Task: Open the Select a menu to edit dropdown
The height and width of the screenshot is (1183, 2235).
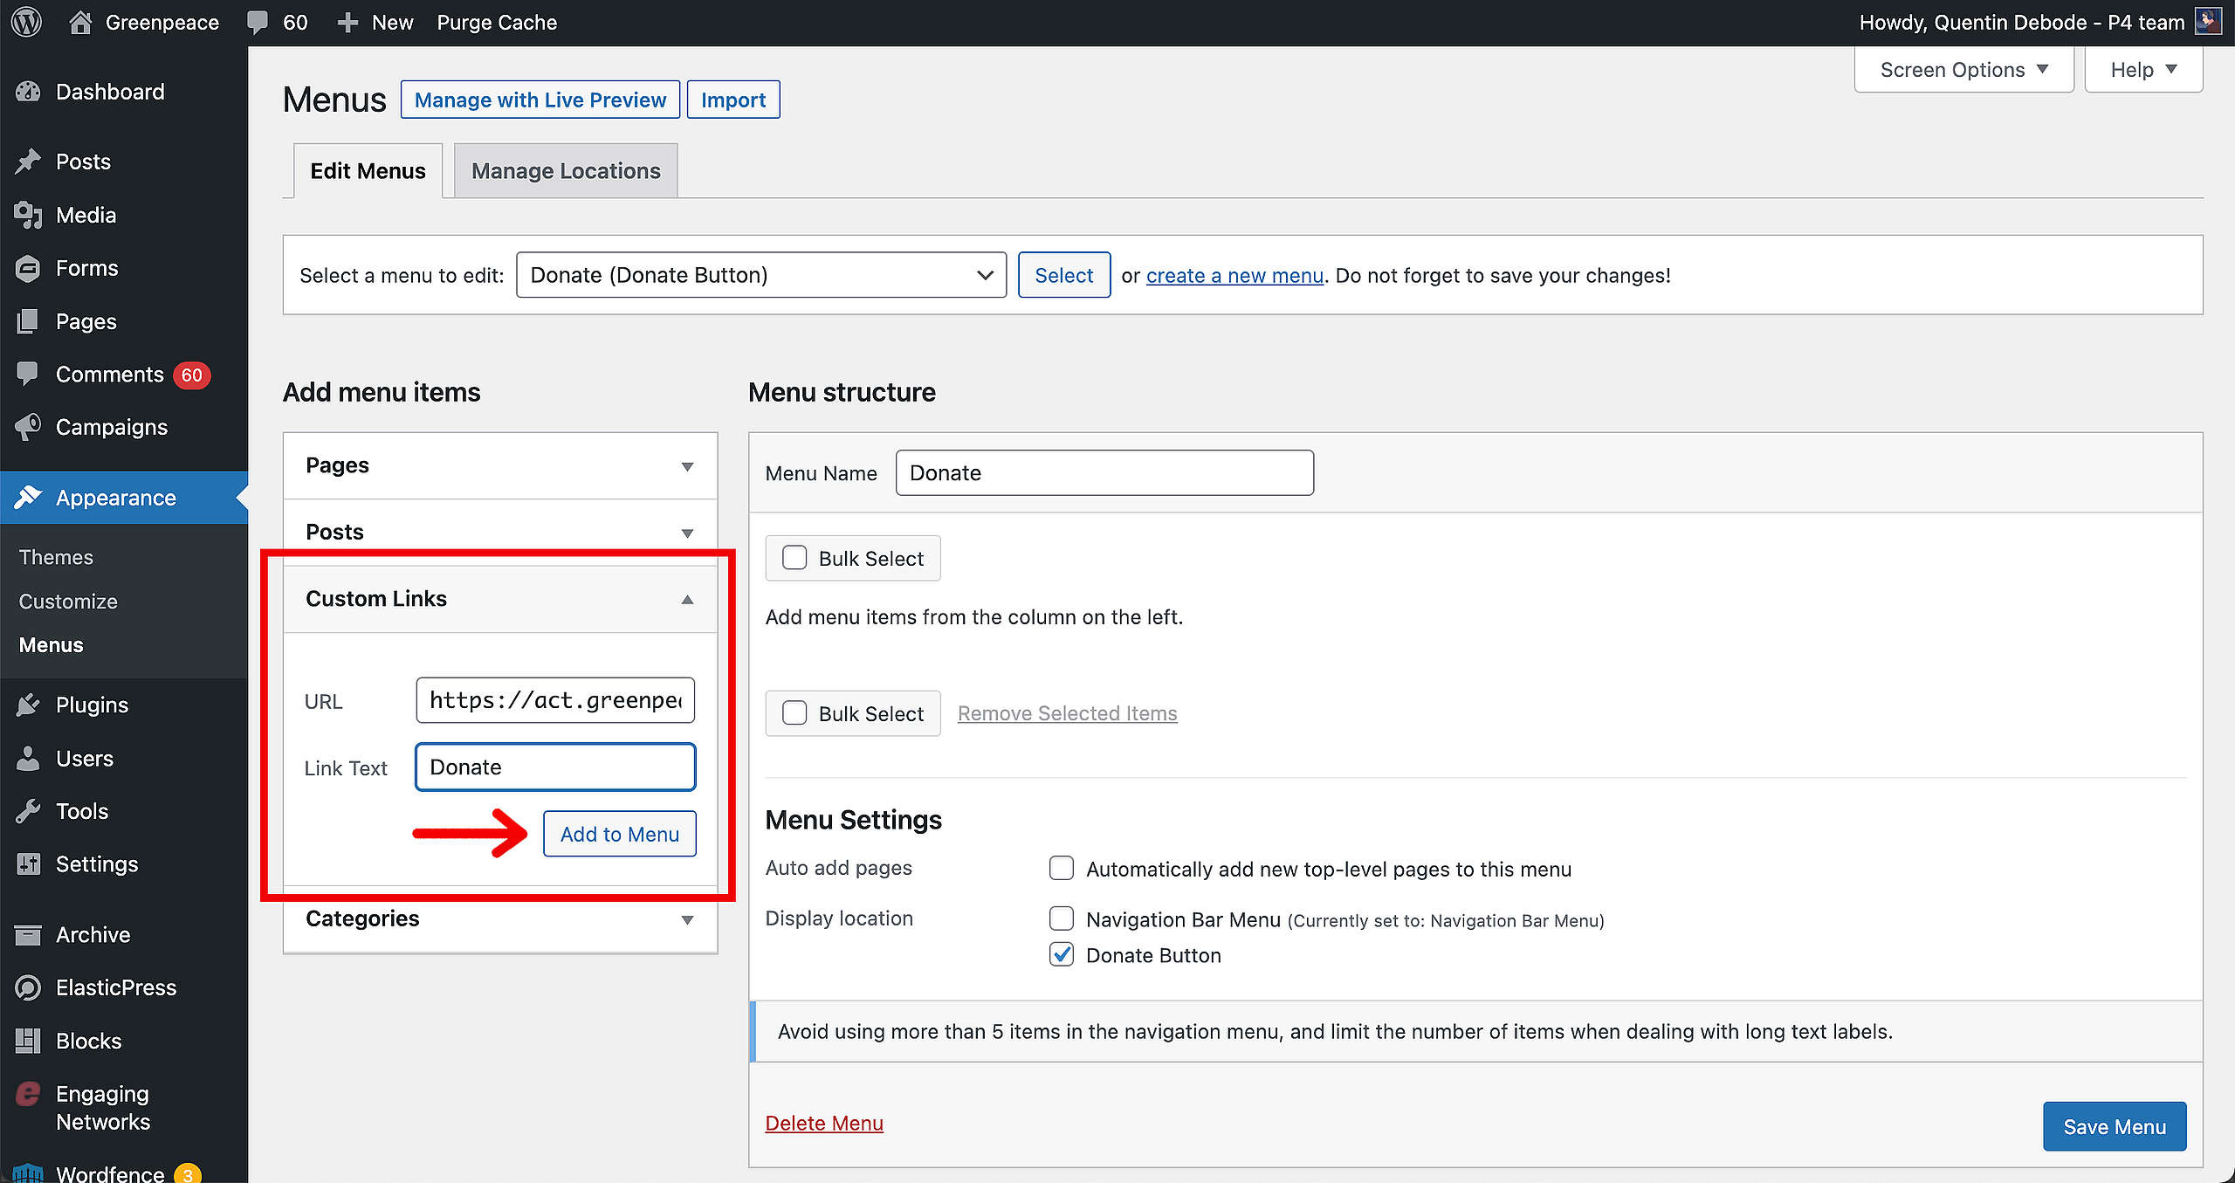Action: coord(761,275)
